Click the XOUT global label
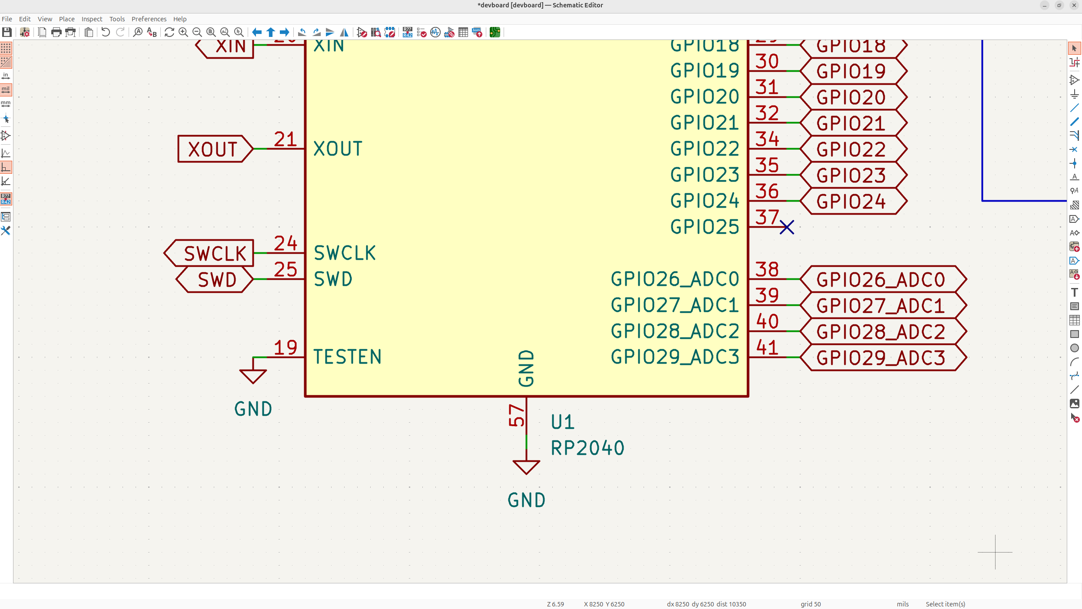 (213, 149)
